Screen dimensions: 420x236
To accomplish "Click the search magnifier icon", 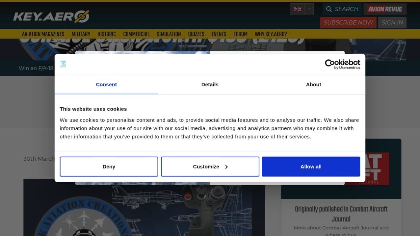I will pos(329,9).
